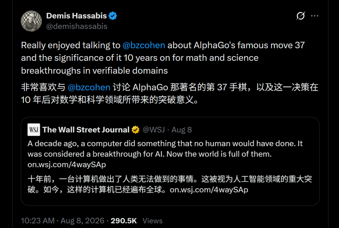The image size is (339, 228).
Task: Open the Aug 8 date of the quoted post
Action: click(x=182, y=130)
